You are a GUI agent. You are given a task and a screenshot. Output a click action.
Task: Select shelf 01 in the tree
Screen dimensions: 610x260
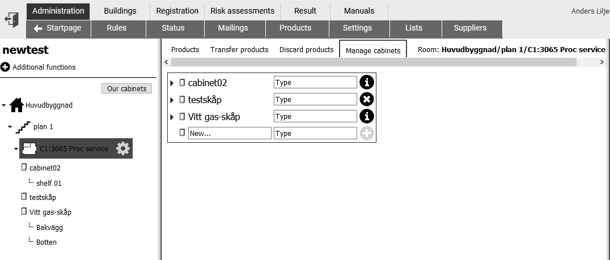pyautogui.click(x=49, y=184)
